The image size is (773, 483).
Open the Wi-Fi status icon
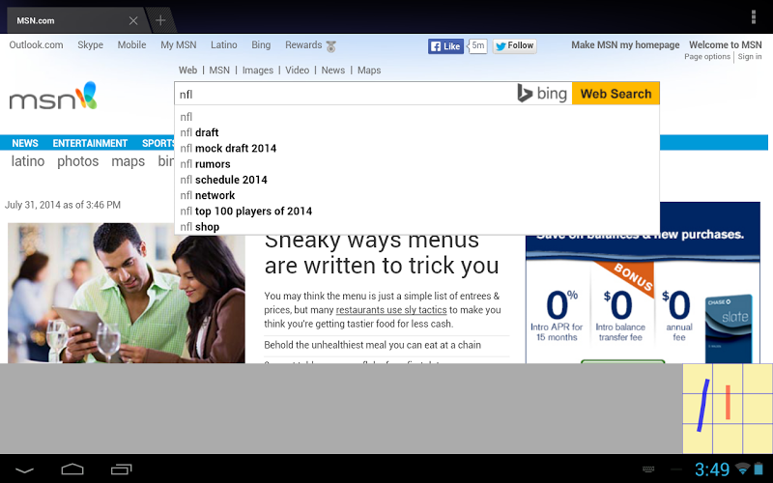(x=742, y=468)
